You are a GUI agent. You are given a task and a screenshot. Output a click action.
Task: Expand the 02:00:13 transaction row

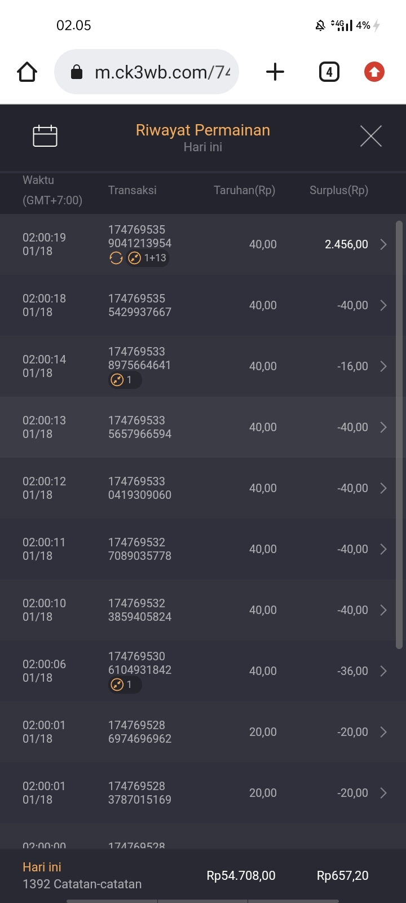(x=383, y=427)
